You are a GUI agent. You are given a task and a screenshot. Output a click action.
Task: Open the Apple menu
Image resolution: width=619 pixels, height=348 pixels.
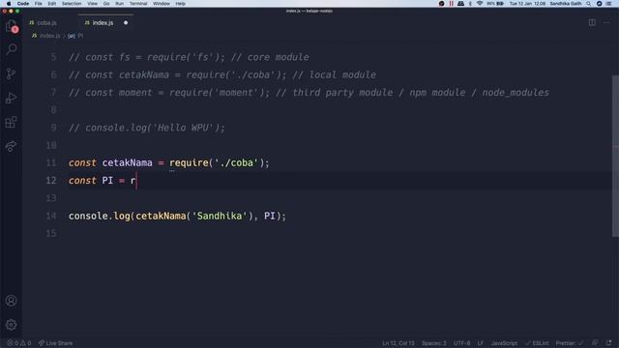pyautogui.click(x=9, y=4)
